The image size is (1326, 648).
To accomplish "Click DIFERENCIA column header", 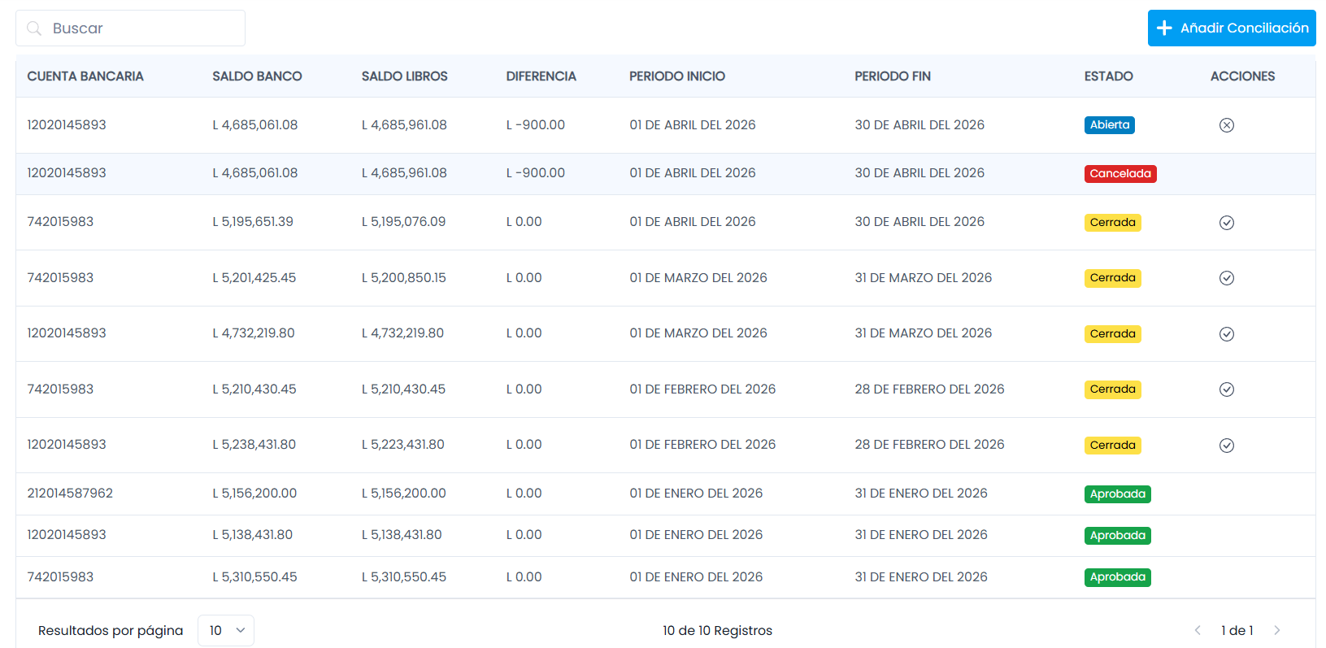I will [x=541, y=76].
